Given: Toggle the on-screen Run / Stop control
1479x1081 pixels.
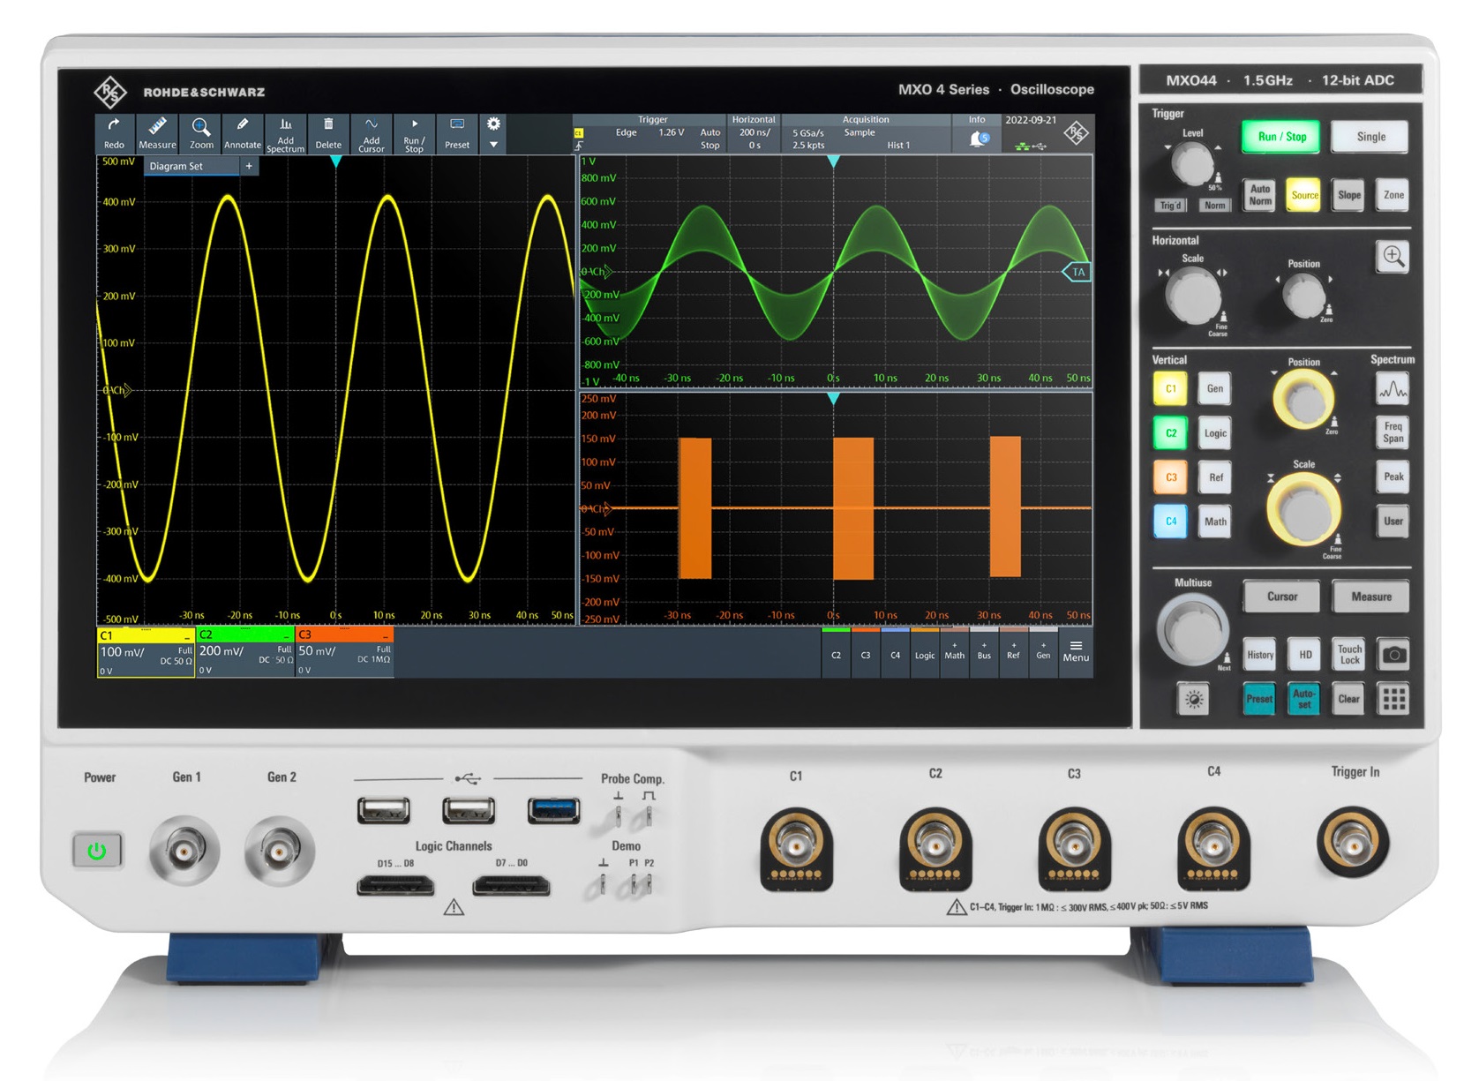Looking at the screenshot, I should pos(414,133).
